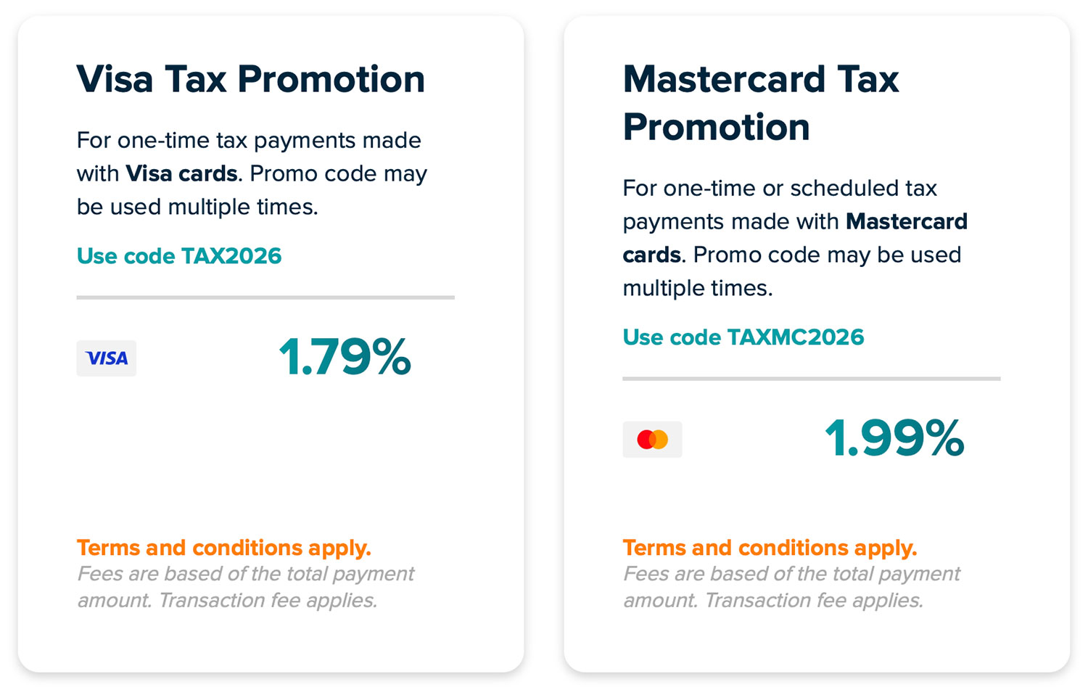
Task: Click the bold "Visa cards" text
Action: (x=181, y=174)
